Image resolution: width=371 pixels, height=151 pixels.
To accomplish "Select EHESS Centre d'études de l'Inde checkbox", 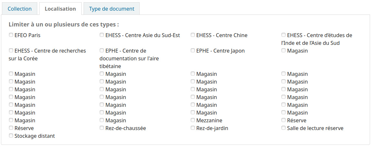I will coord(284,35).
